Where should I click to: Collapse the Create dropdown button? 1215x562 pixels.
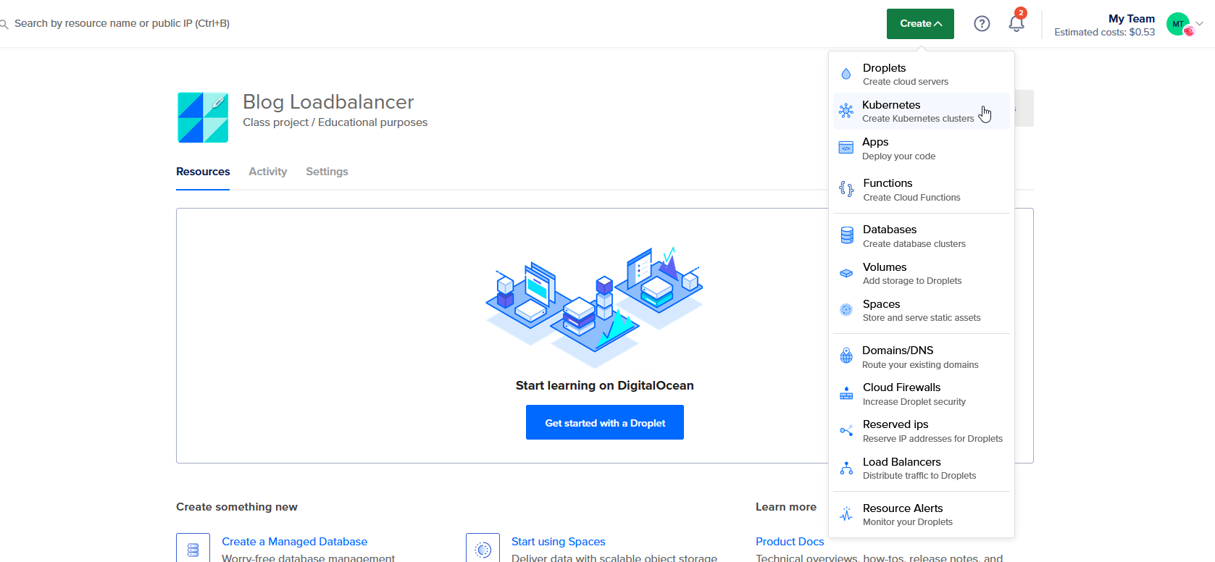pyautogui.click(x=920, y=24)
